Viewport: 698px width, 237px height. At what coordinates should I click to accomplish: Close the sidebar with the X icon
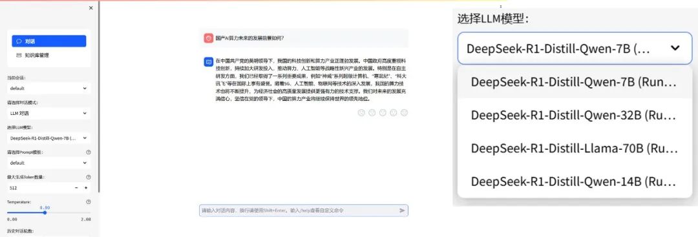(91, 8)
